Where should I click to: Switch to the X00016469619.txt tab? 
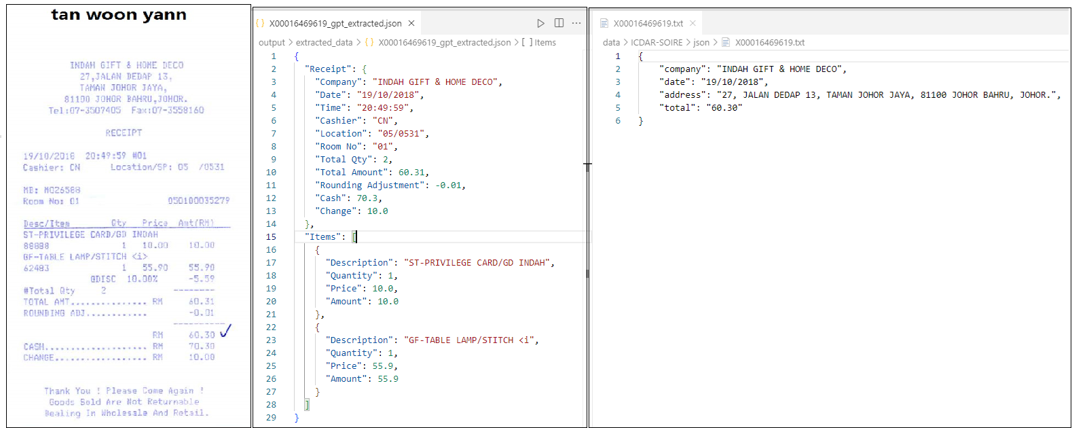648,23
